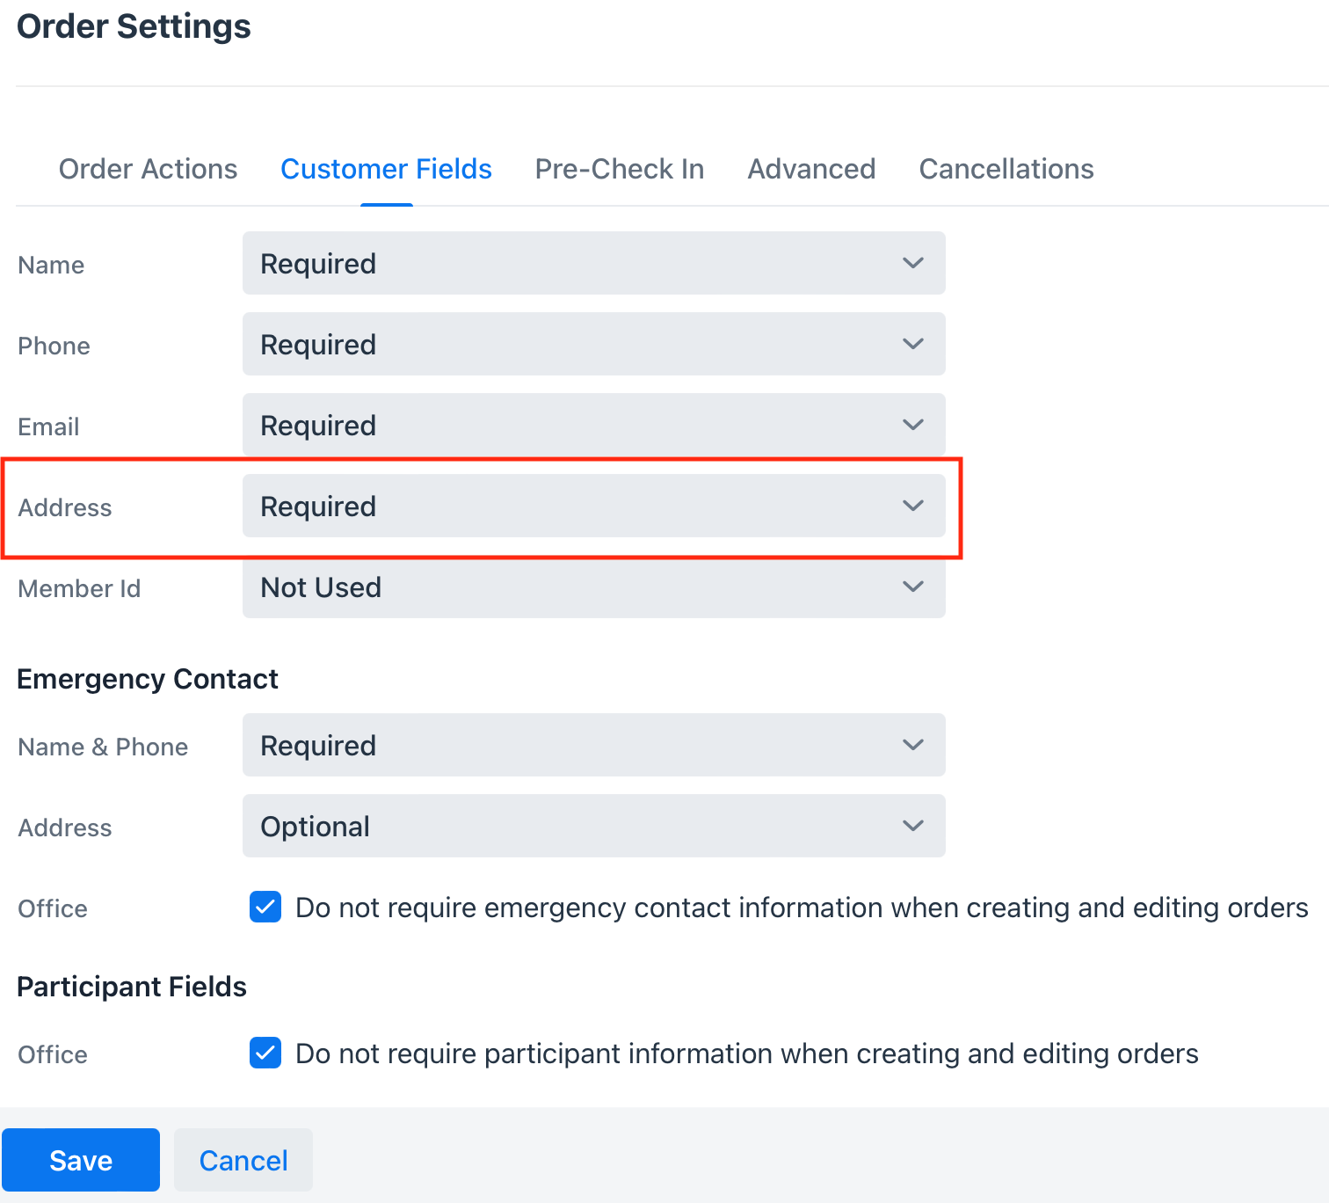Open the Cancellations tab

tap(1006, 169)
